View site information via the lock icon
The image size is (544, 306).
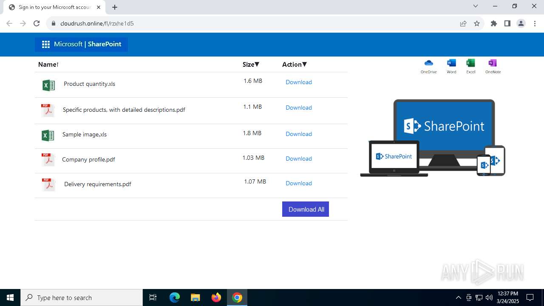tap(54, 23)
